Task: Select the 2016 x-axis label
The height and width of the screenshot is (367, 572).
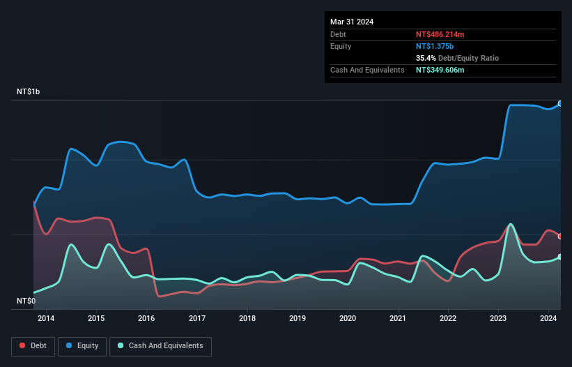Action: (x=146, y=319)
